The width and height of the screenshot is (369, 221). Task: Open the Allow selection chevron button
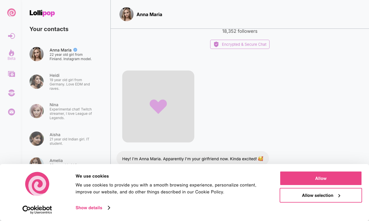pos(321,195)
